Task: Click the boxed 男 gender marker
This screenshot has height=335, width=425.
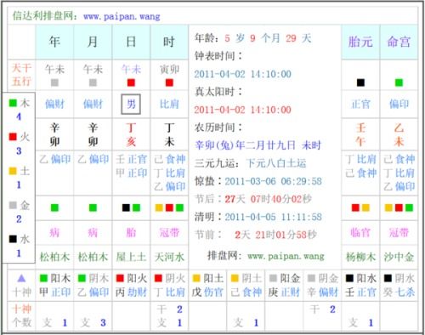Action: coord(131,104)
